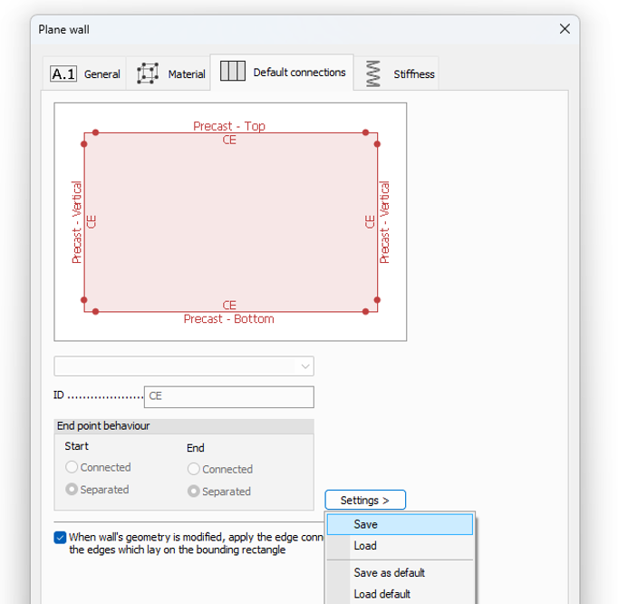Open the Stiffness tab label

pos(414,74)
